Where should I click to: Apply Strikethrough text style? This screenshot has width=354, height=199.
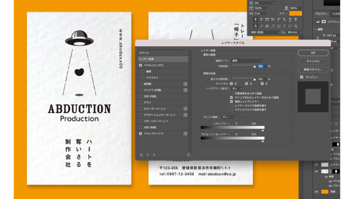point(296,19)
